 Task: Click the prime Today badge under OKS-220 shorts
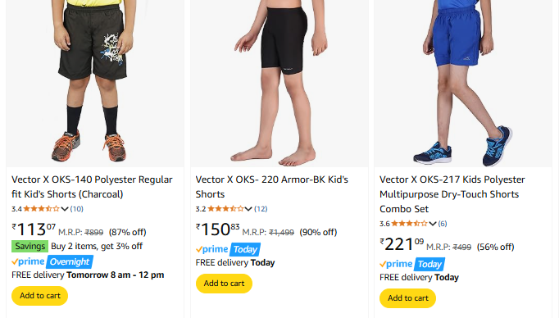(228, 249)
